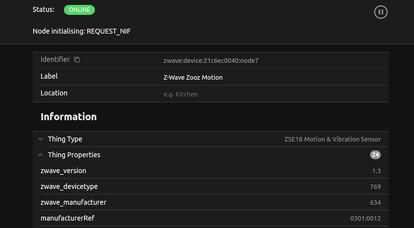Click the identifier value zwave:device:21c6ec0040:node7
Screen dimensions: 414x228
(211, 61)
